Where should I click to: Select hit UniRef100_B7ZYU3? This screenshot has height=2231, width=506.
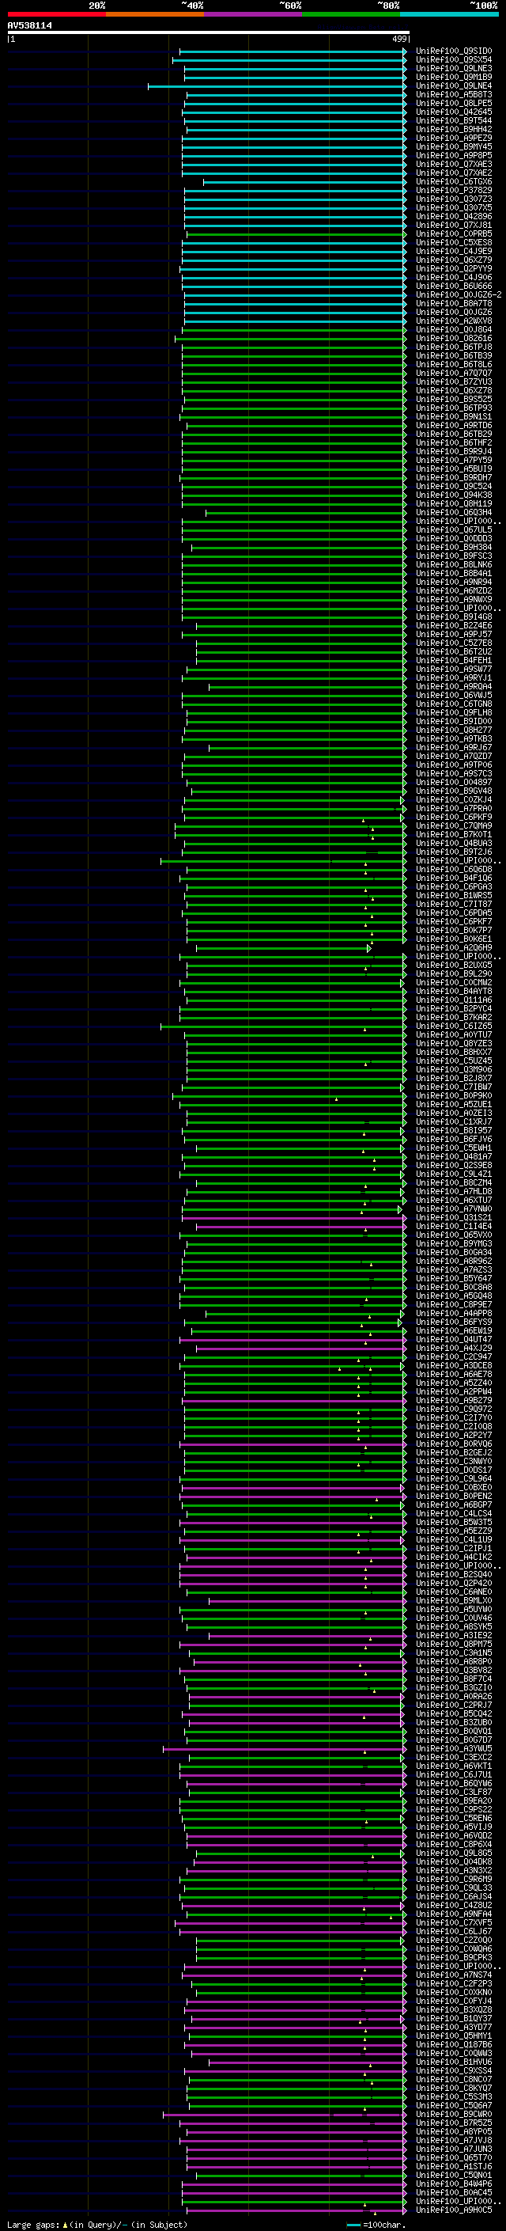(454, 382)
